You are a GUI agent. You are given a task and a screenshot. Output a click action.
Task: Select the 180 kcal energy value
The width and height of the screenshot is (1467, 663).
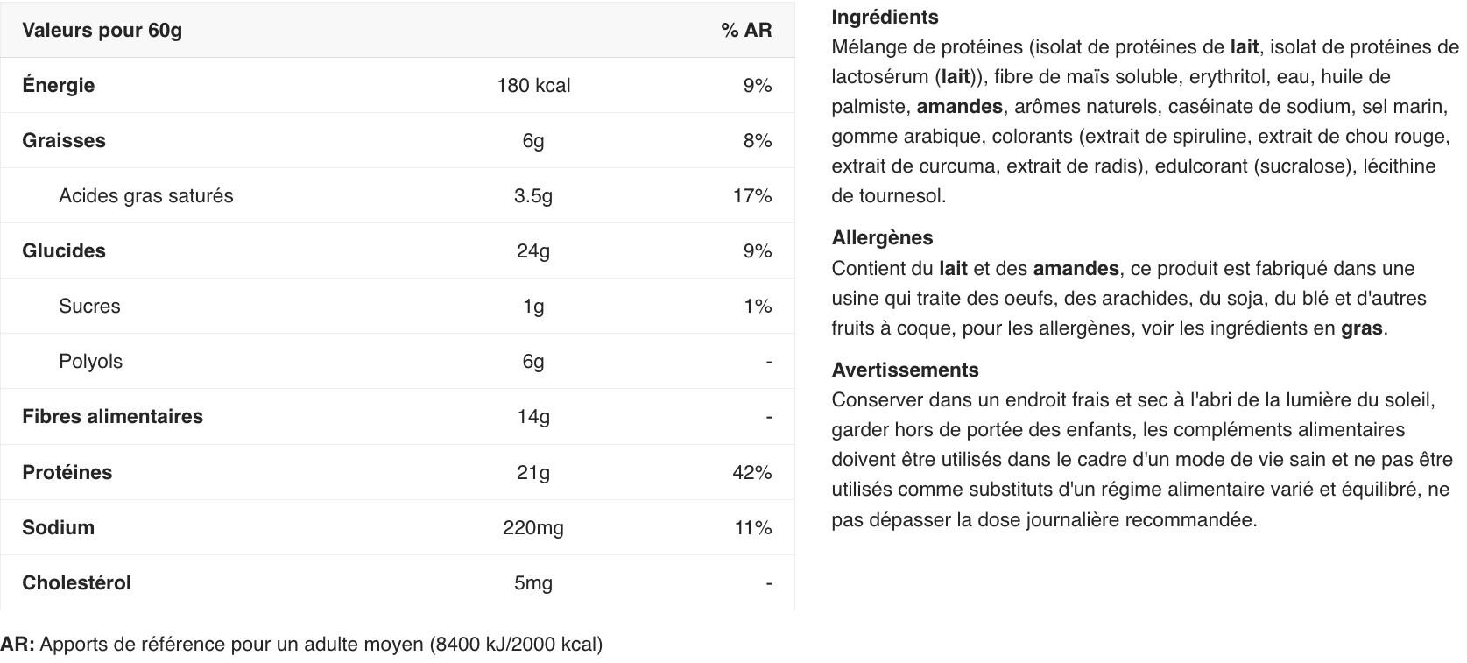point(533,85)
